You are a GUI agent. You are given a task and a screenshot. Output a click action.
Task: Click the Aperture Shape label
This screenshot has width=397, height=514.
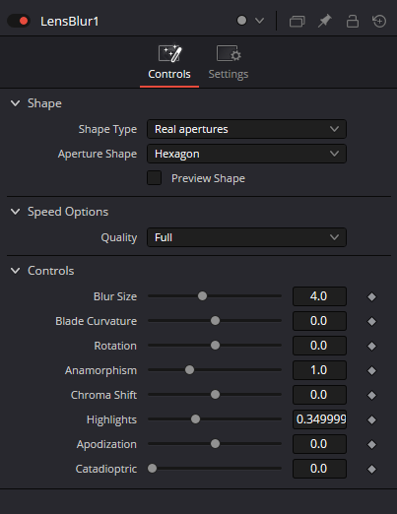pyautogui.click(x=98, y=154)
